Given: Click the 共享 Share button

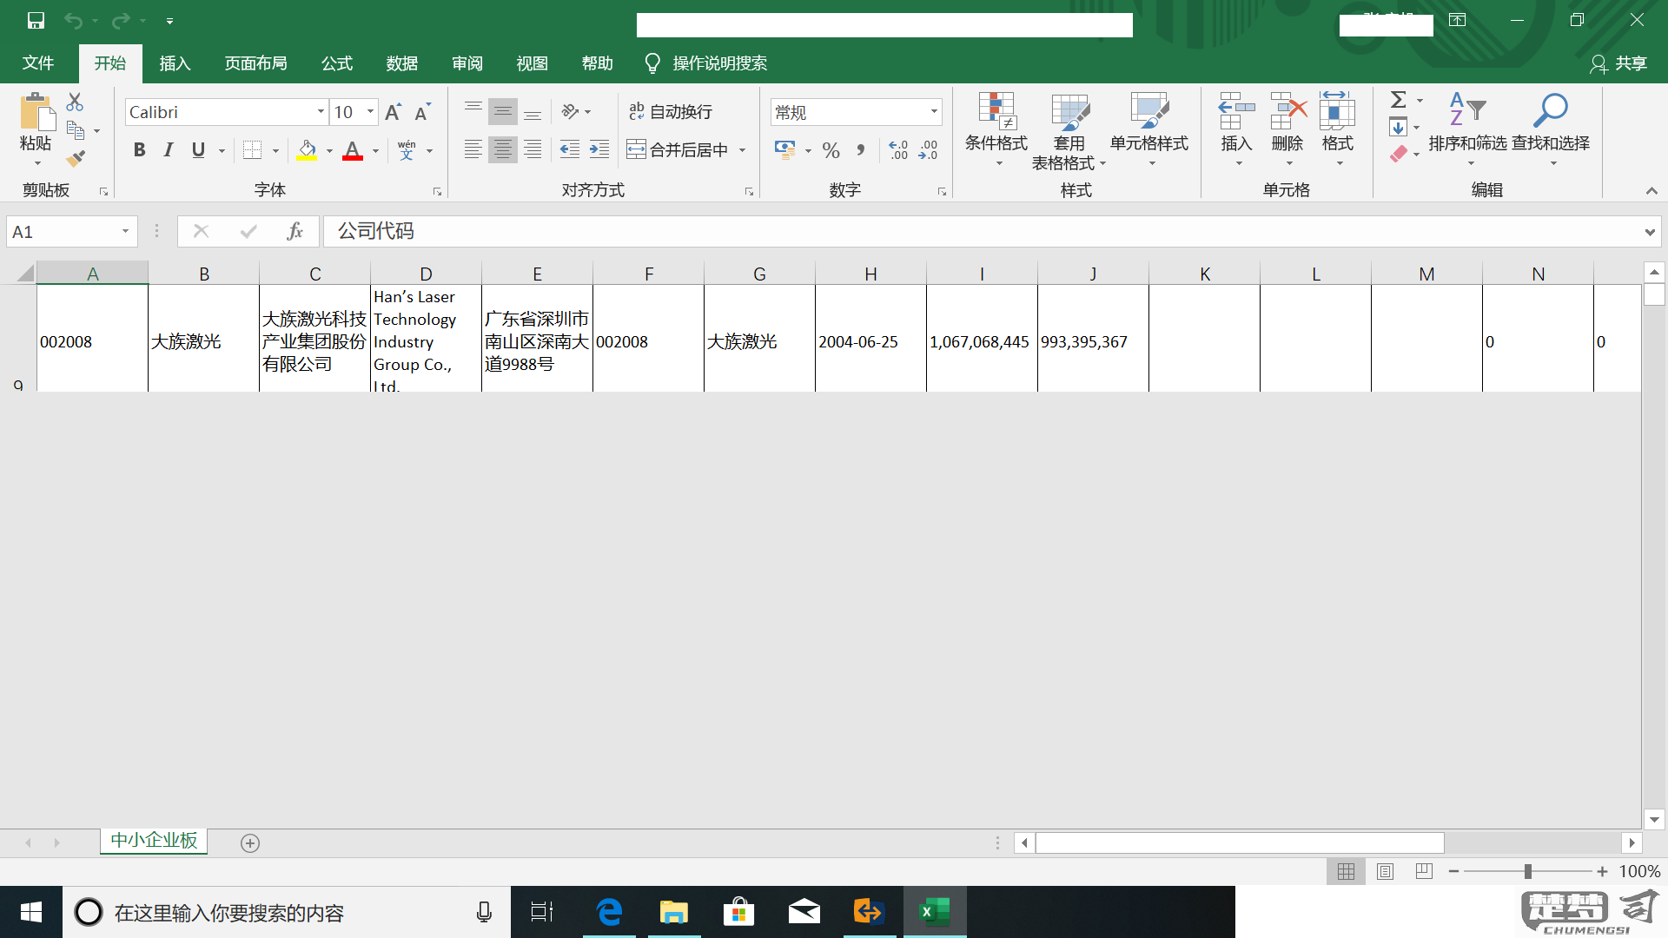Looking at the screenshot, I should click(x=1618, y=63).
